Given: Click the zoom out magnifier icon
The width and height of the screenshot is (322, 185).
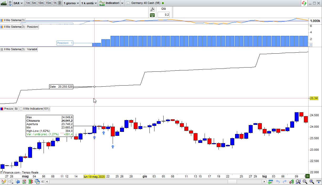Looking at the screenshot, I should pos(305,182).
